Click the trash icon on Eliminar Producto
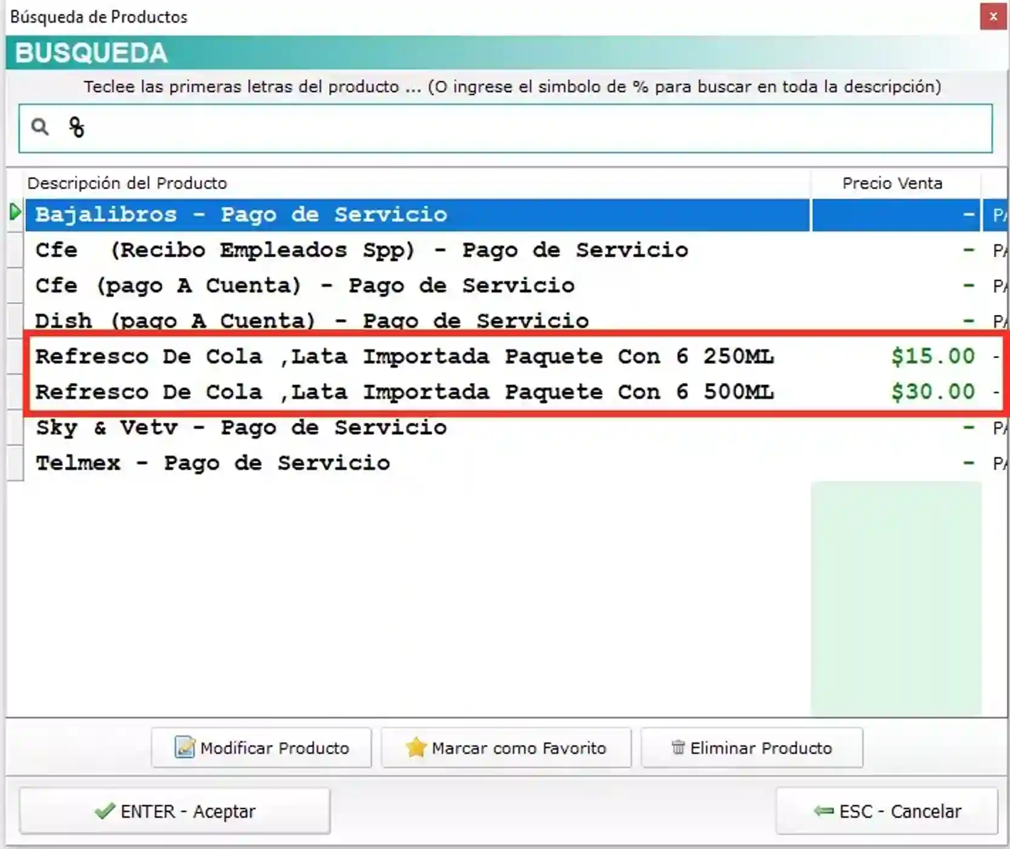1010x849 pixels. point(678,747)
